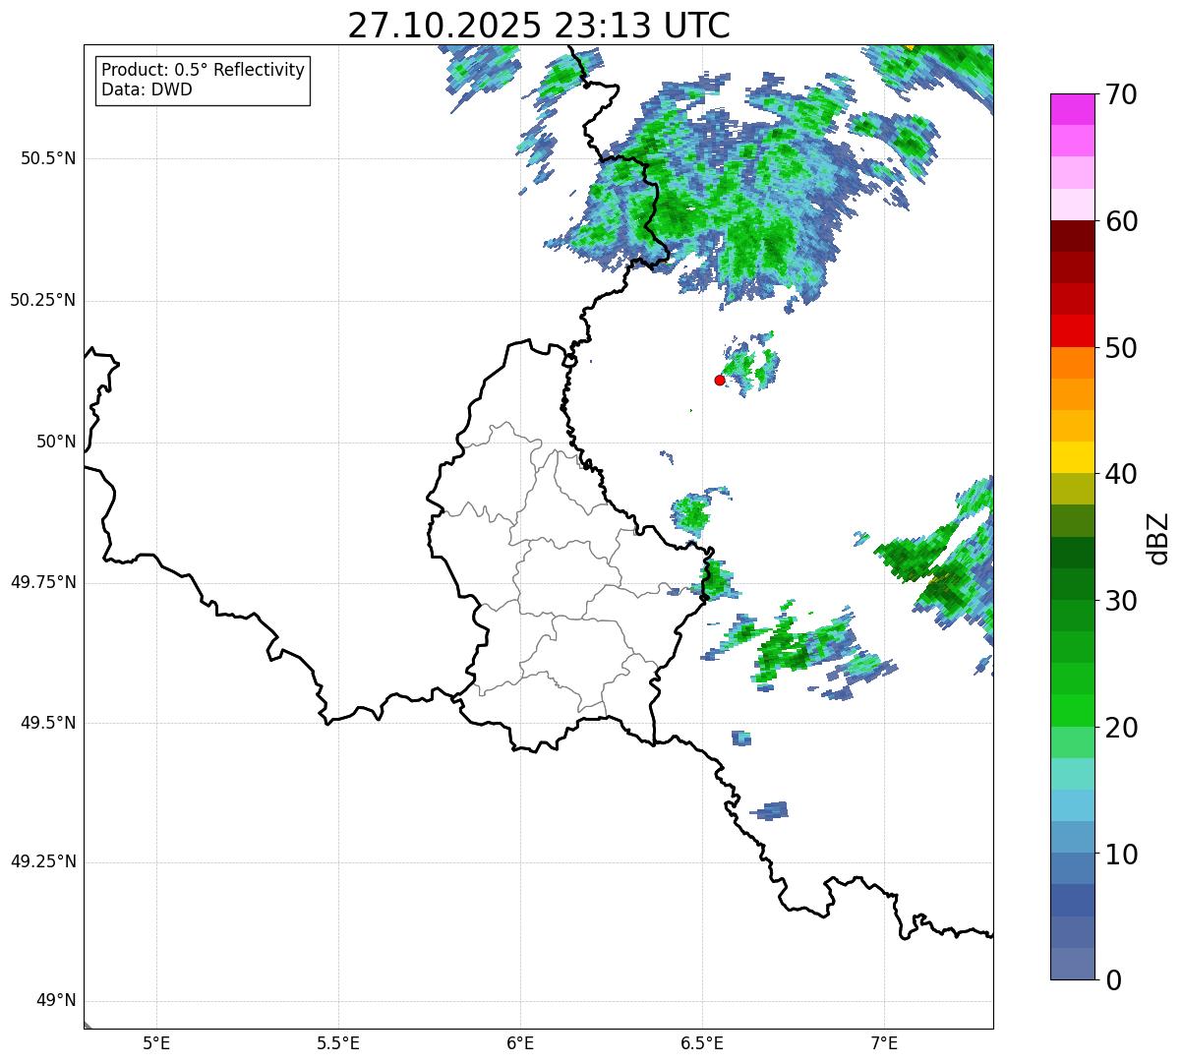1182x1063 pixels.
Task: Click the 50°N latitude label
Action: (56, 442)
